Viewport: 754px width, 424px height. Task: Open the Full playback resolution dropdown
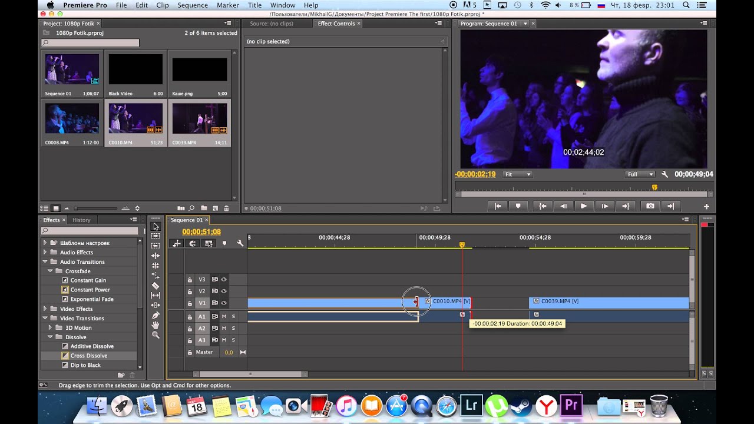(x=640, y=174)
